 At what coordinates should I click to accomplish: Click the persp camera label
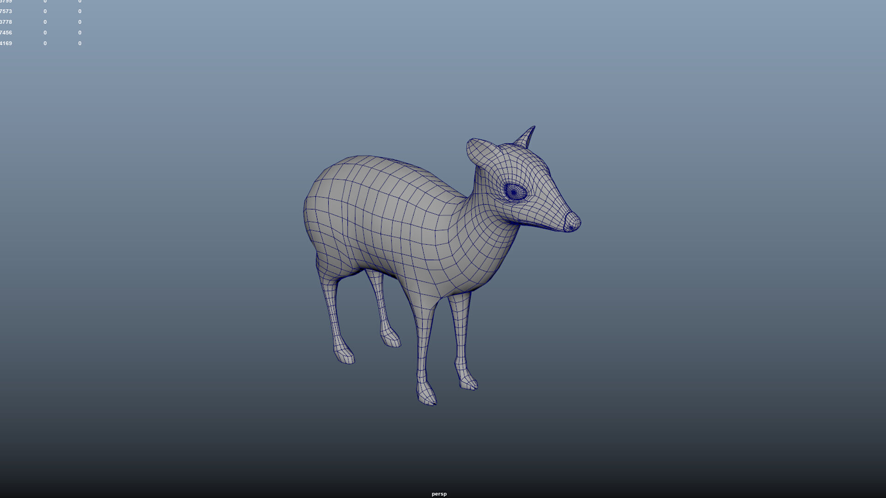pyautogui.click(x=439, y=494)
